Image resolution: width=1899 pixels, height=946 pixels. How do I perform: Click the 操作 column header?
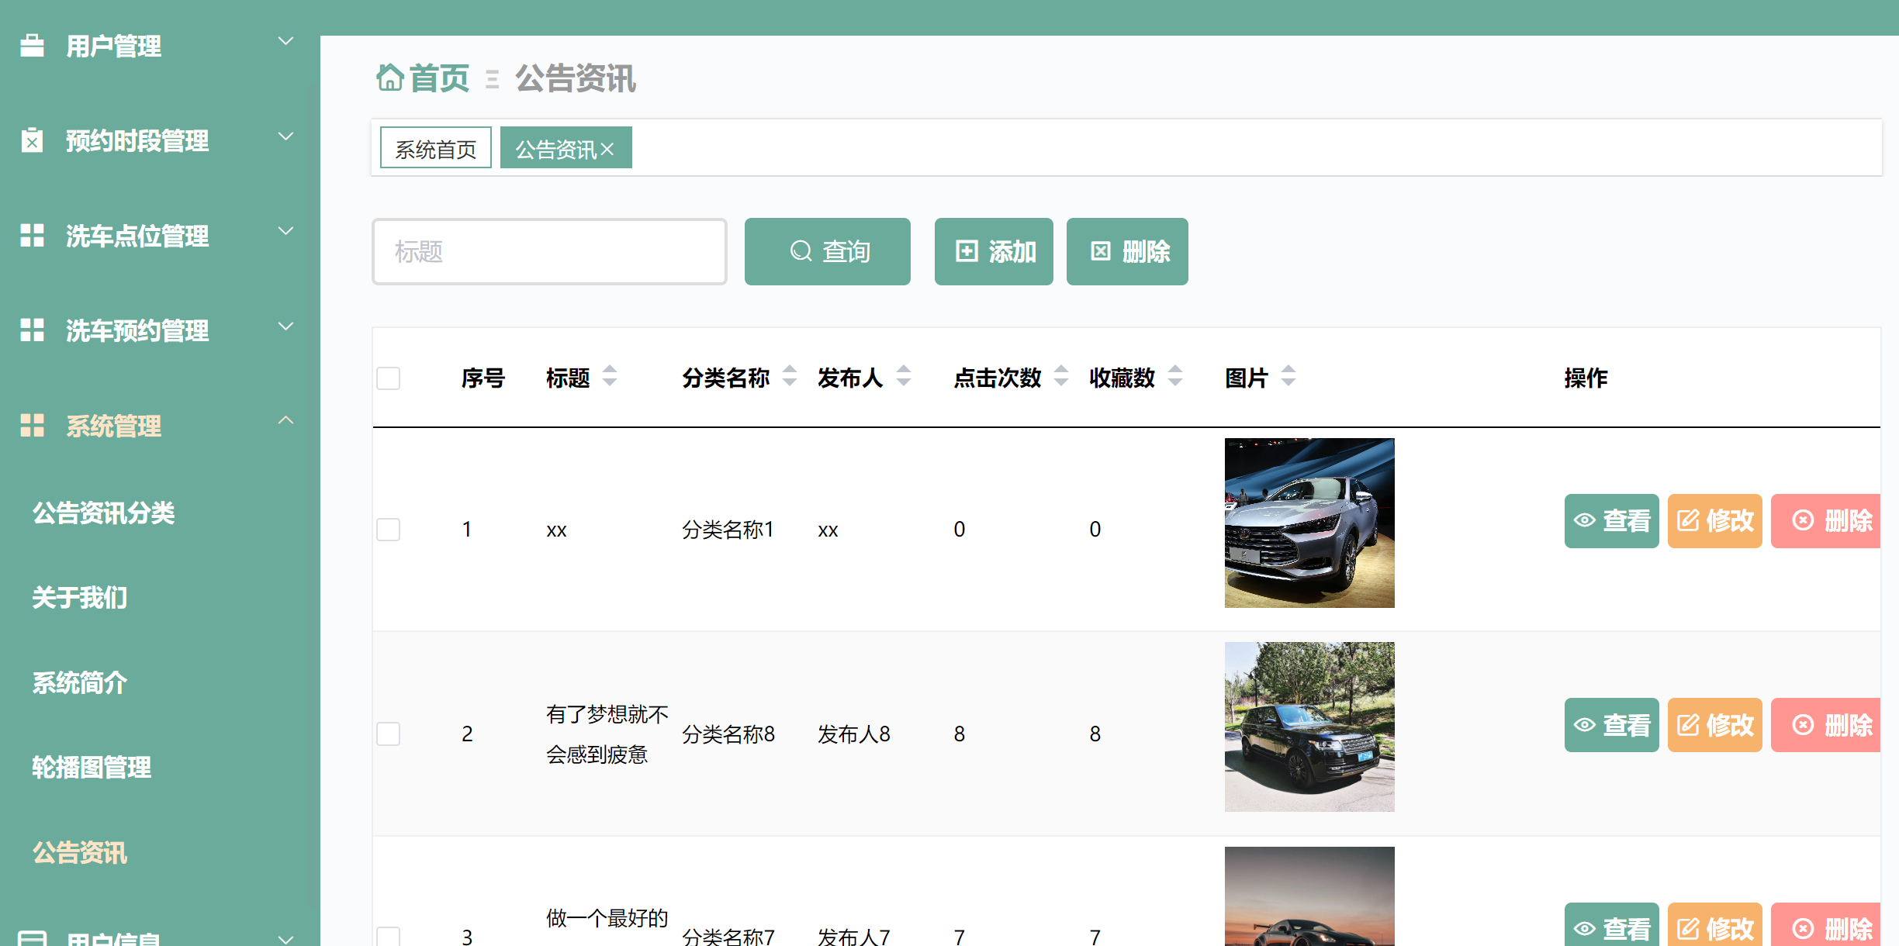[1586, 378]
